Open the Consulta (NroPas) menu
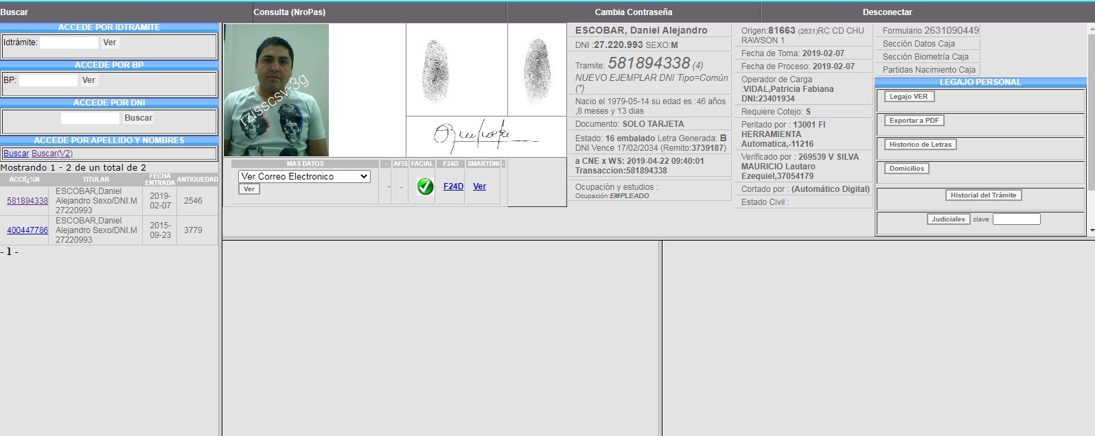 click(x=290, y=12)
